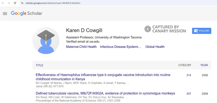The image size is (217, 103).
Task: Follow Karen D Cowgill's profile
Action: coord(202,31)
